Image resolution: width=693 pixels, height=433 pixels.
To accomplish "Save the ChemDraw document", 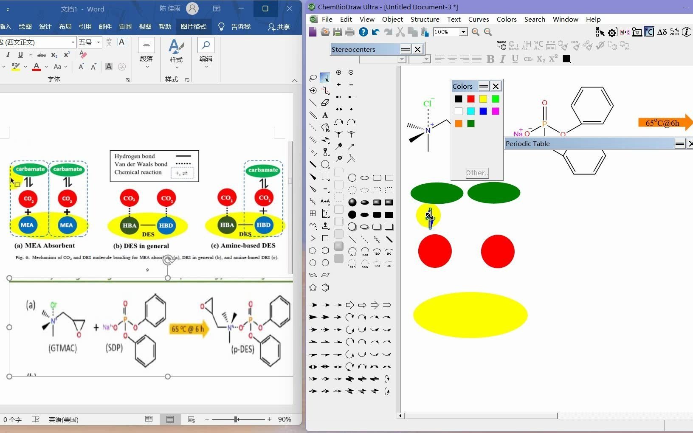I will (338, 32).
